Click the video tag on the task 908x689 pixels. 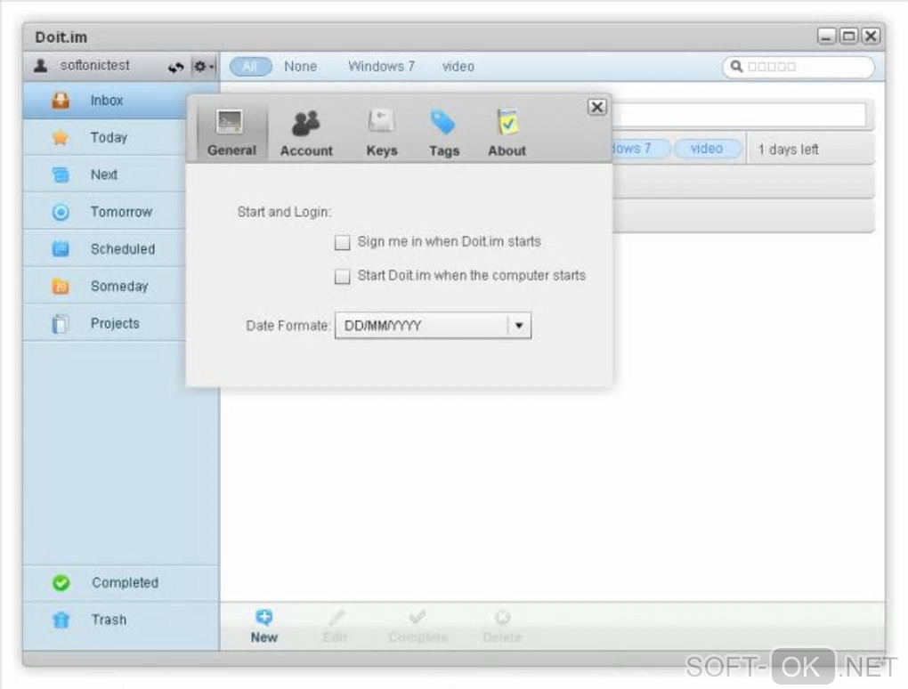click(707, 149)
